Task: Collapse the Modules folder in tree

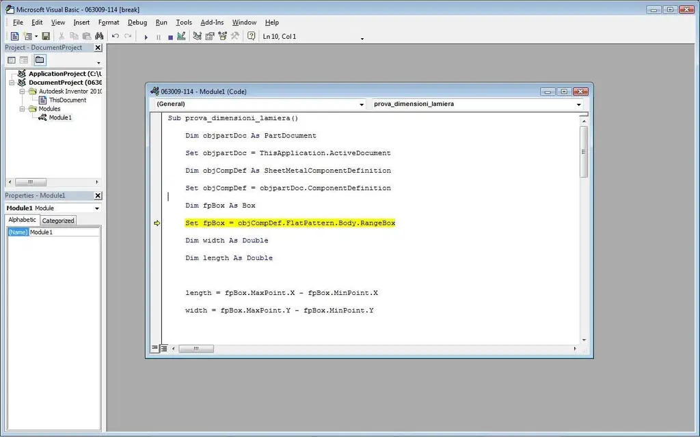Action: [x=23, y=109]
